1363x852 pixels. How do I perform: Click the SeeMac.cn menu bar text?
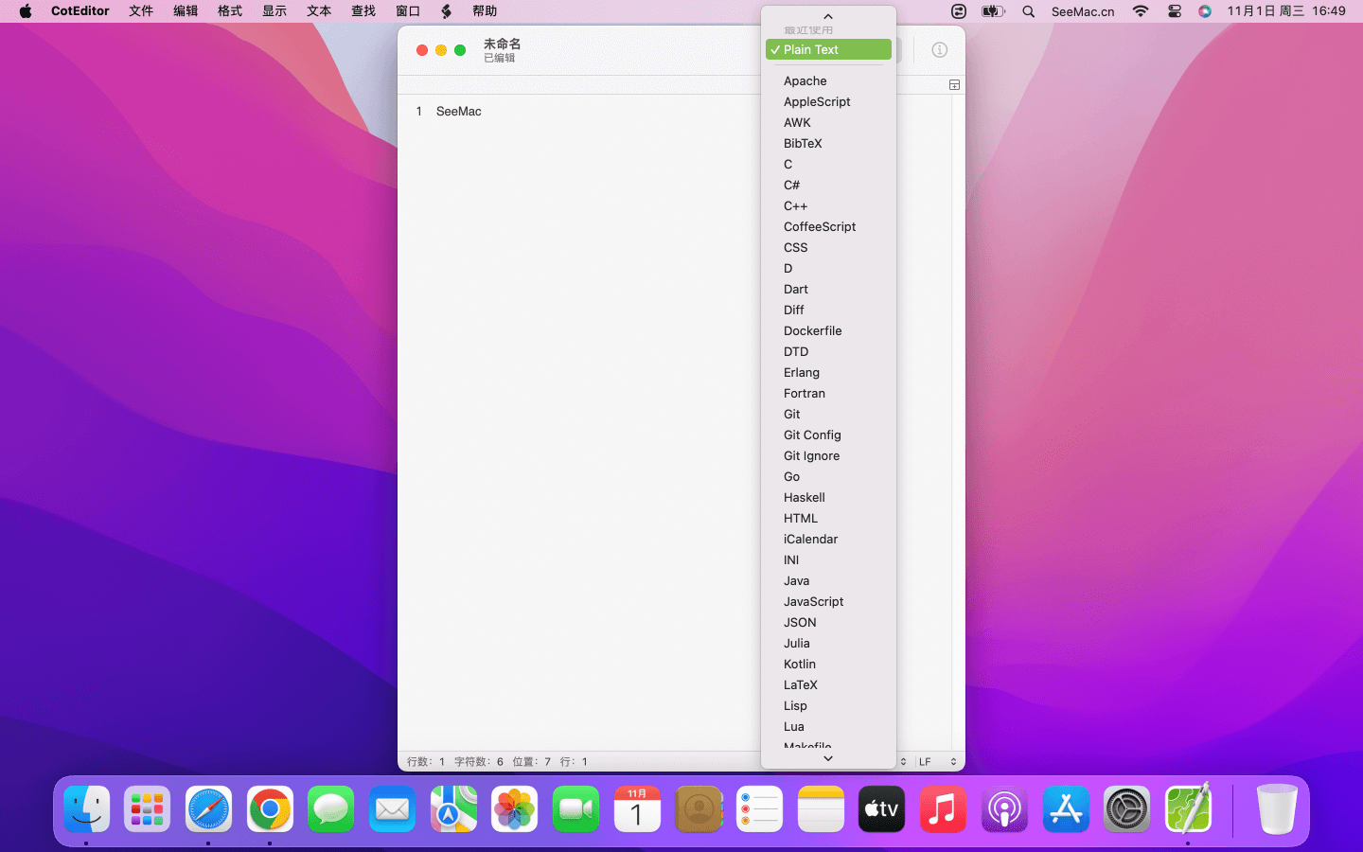pyautogui.click(x=1082, y=11)
